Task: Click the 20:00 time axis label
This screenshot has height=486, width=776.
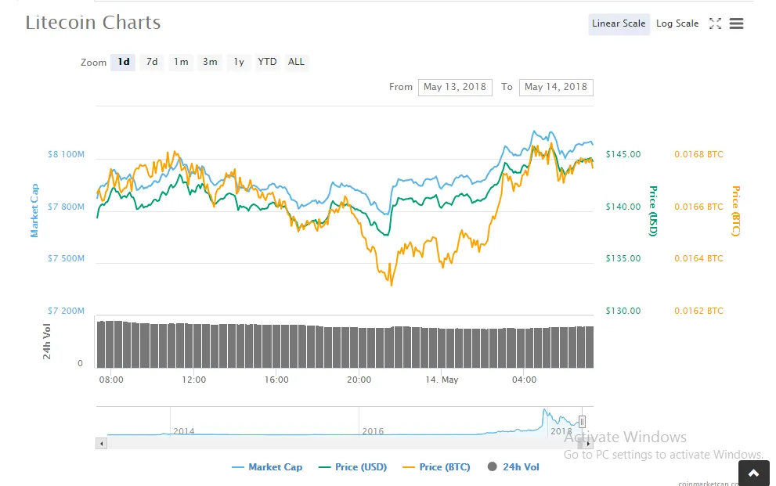Action: (x=359, y=380)
